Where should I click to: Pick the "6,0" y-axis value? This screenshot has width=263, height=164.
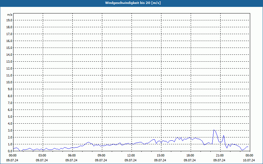10,110
